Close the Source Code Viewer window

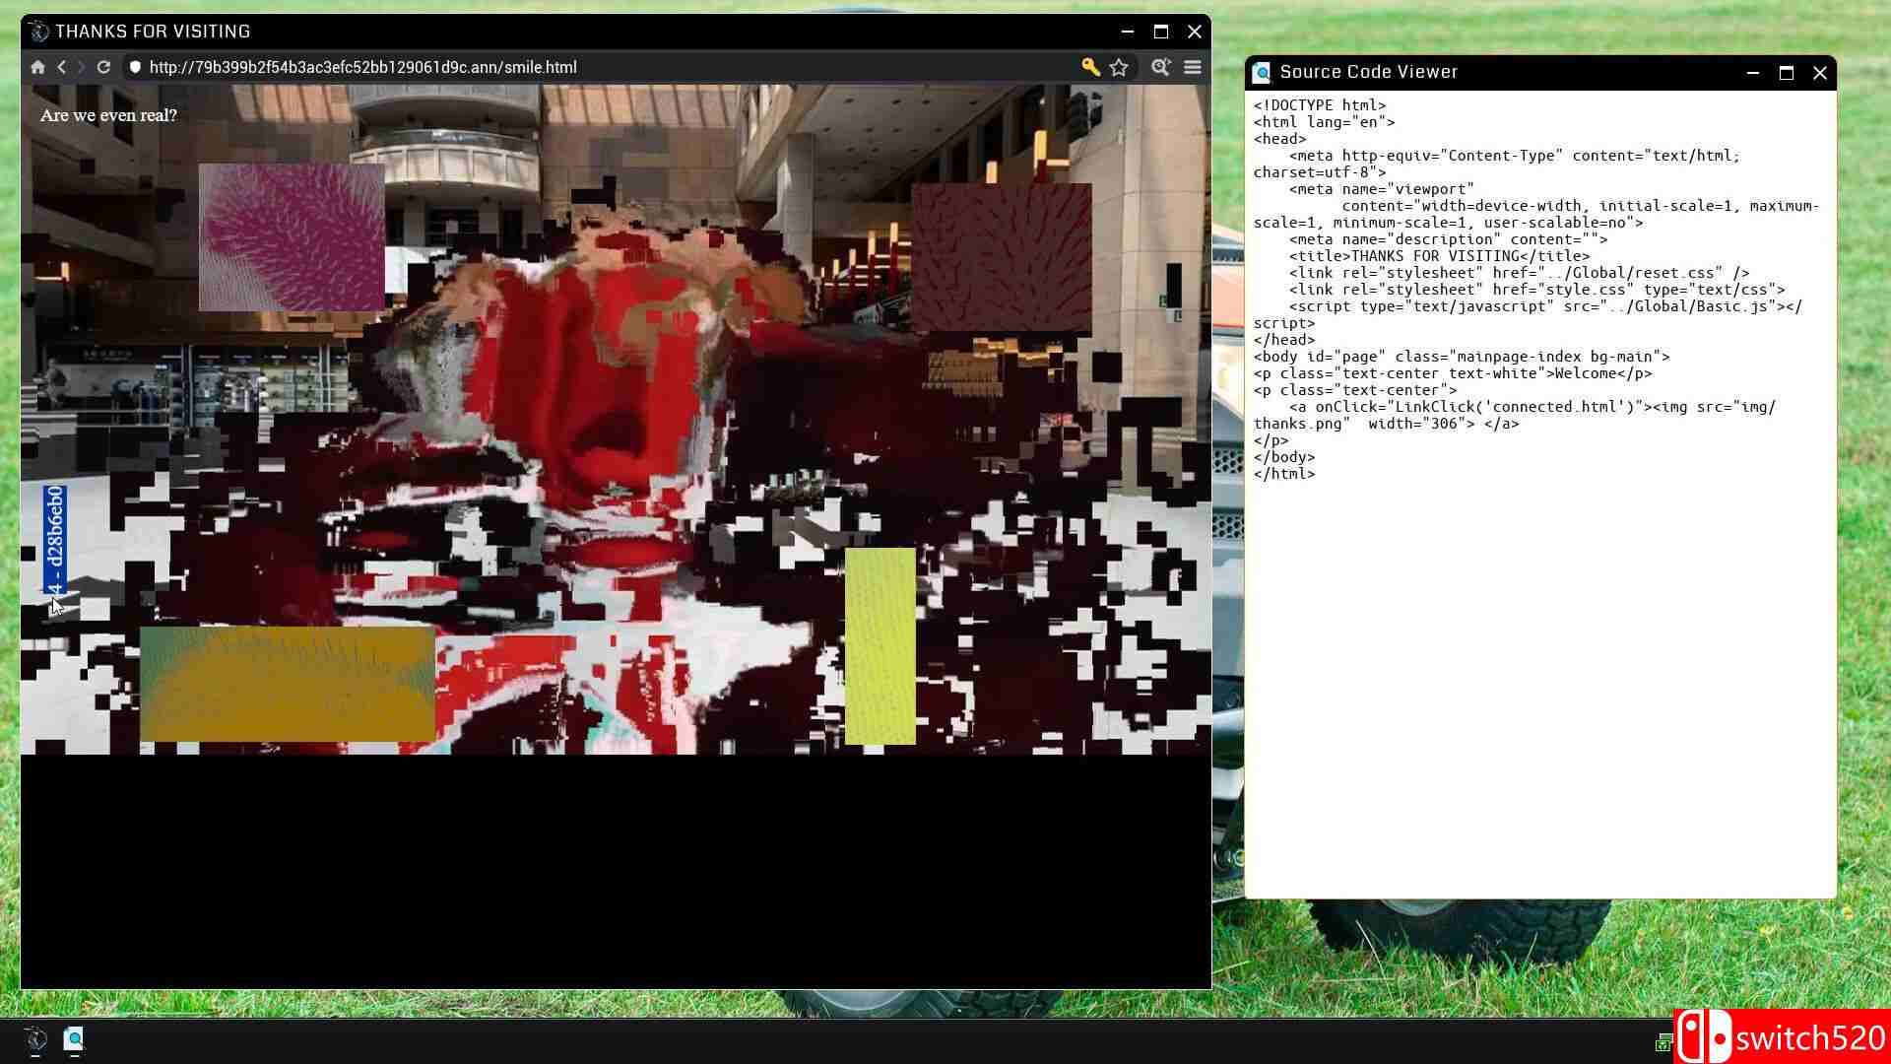coord(1820,73)
